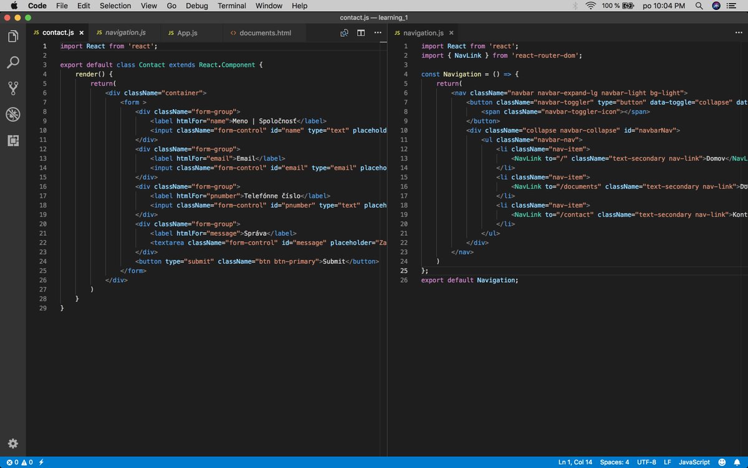Click 'btn btn-primary' class string
The image size is (748, 468).
pos(287,261)
